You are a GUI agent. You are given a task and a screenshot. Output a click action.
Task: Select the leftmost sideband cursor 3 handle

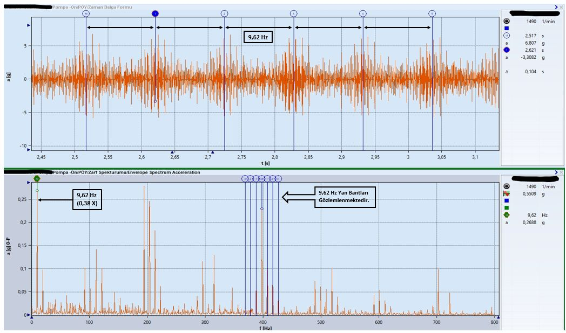pos(245,178)
